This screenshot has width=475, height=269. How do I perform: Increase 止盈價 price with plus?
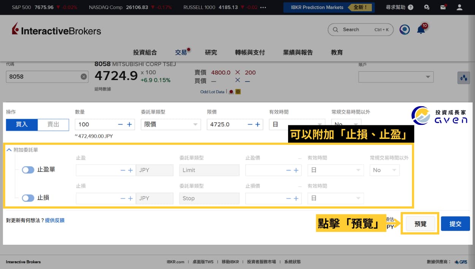[x=296, y=170]
